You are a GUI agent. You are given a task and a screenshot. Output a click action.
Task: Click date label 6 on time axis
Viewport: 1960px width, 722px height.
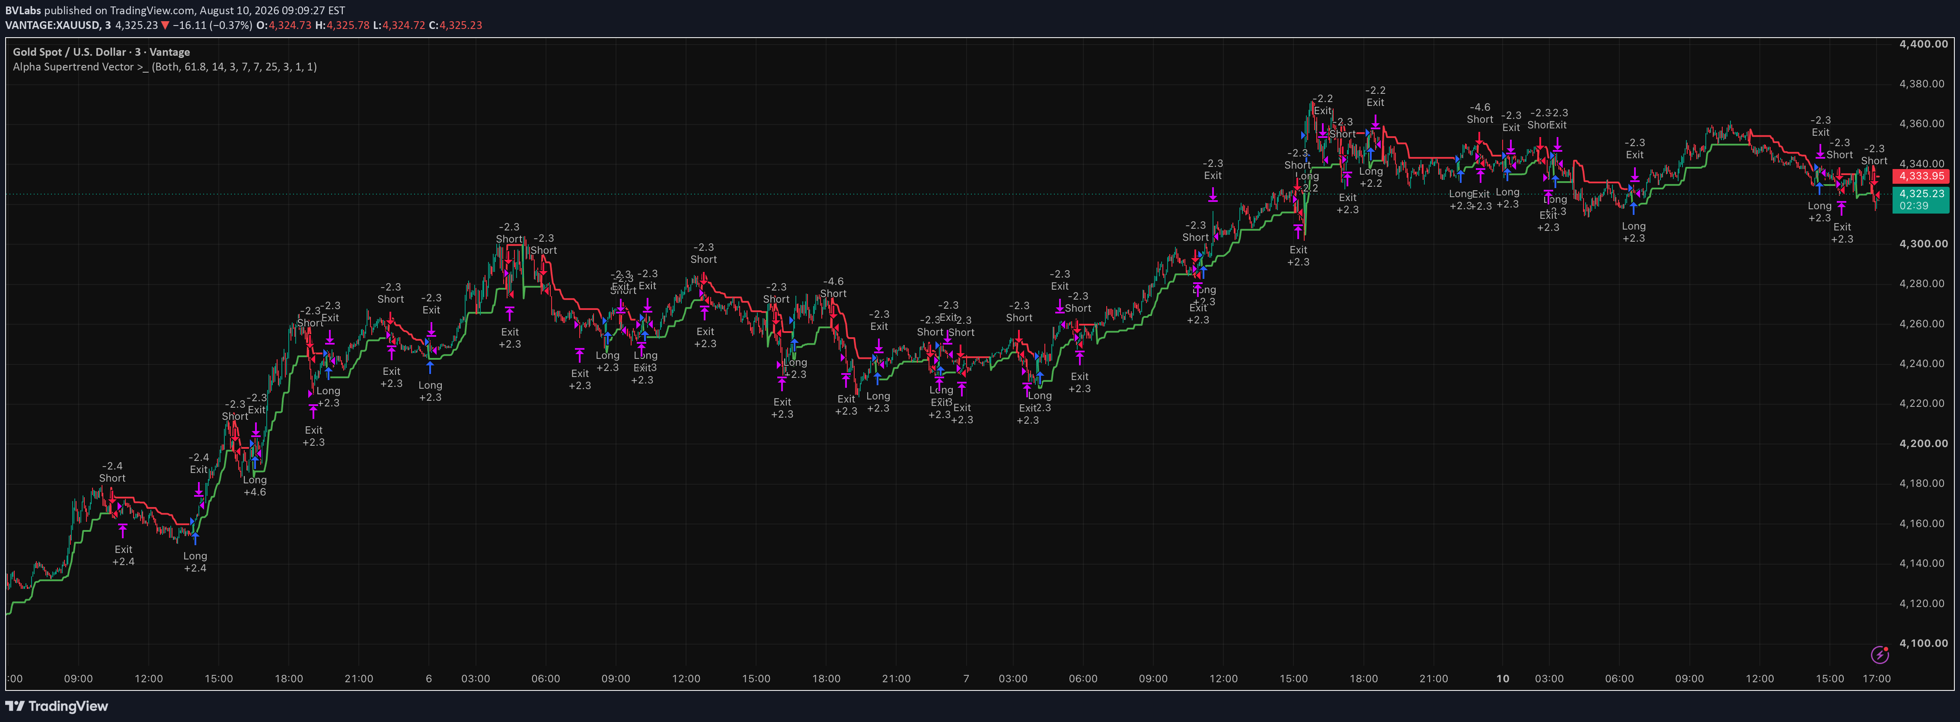pos(428,679)
